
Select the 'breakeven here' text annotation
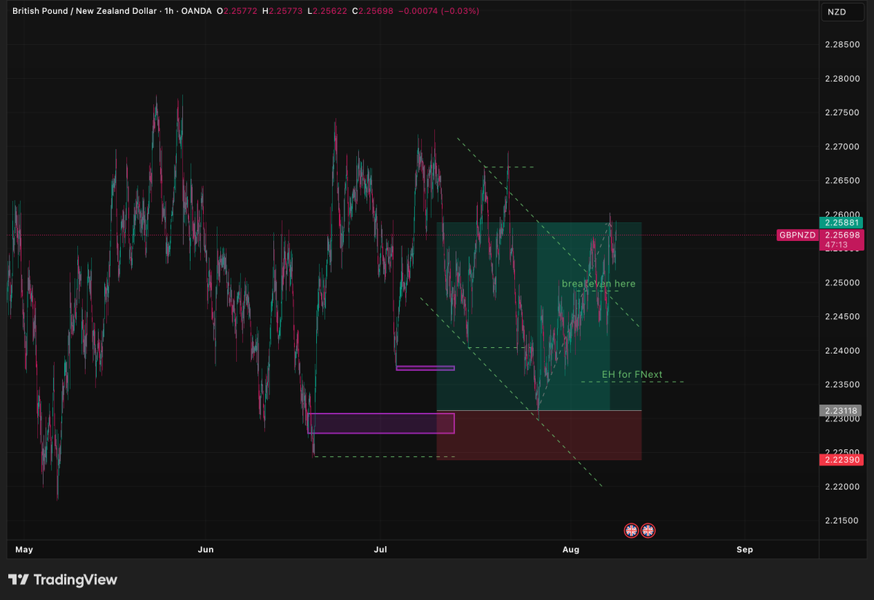(x=598, y=283)
